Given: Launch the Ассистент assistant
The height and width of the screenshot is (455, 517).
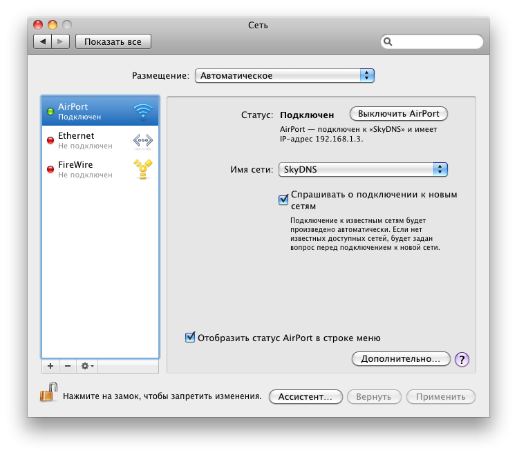Looking at the screenshot, I should tap(305, 396).
